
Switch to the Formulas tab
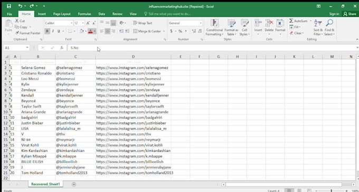pyautogui.click(x=84, y=14)
